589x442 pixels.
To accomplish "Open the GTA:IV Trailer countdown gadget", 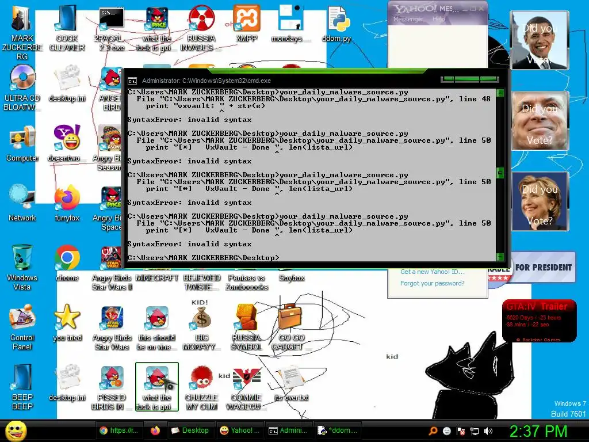I will pos(540,321).
